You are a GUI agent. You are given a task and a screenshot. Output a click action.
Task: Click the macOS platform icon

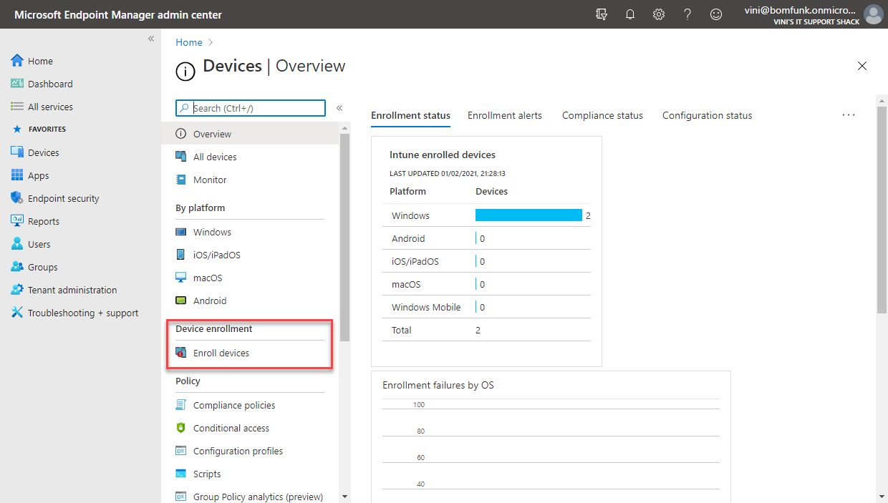pyautogui.click(x=181, y=278)
